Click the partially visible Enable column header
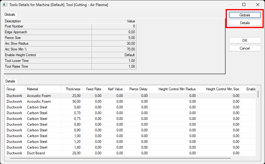The width and height of the screenshot is (265, 164). (248, 89)
